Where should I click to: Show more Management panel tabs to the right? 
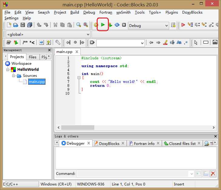(x=49, y=56)
